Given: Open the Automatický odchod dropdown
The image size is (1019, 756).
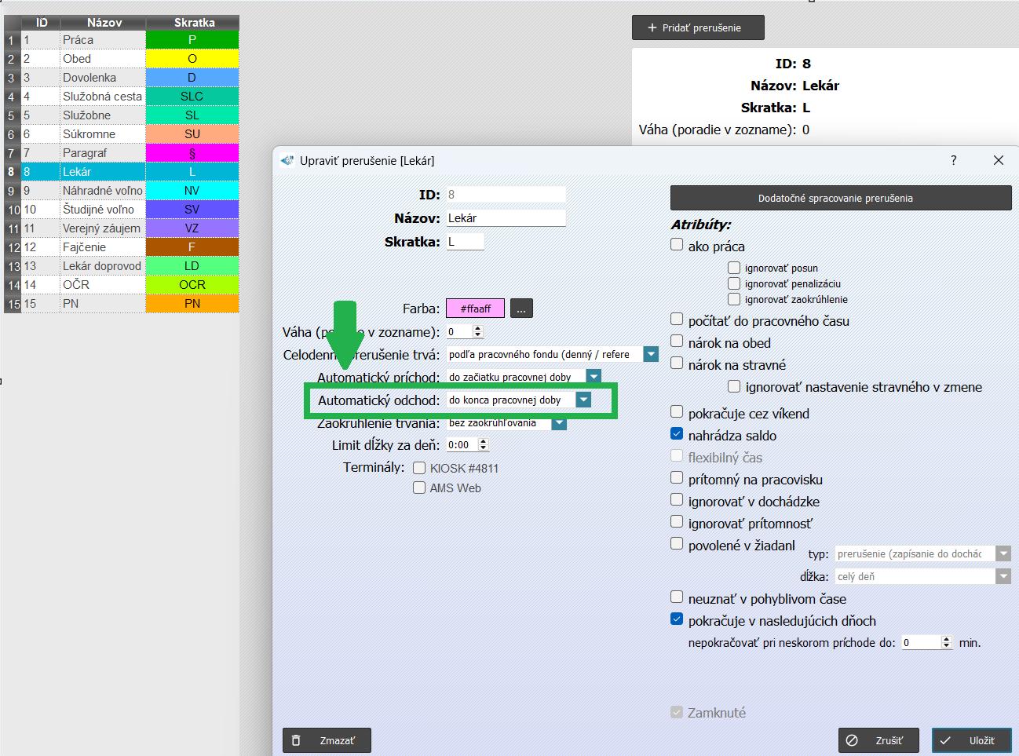Looking at the screenshot, I should 583,400.
